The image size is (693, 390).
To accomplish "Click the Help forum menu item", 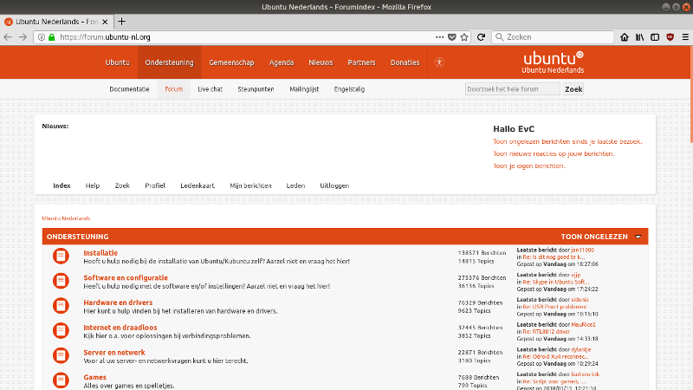I will [x=93, y=185].
